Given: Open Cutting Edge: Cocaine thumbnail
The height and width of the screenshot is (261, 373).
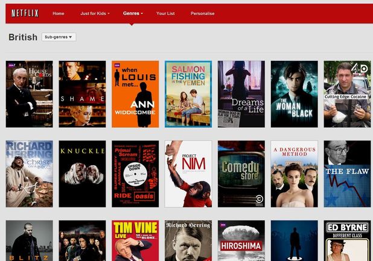Looking at the screenshot, I should (347, 94).
